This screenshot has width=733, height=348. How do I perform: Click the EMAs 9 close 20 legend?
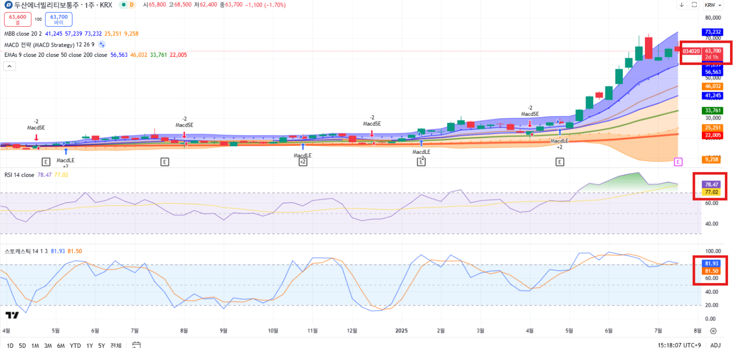(x=56, y=55)
